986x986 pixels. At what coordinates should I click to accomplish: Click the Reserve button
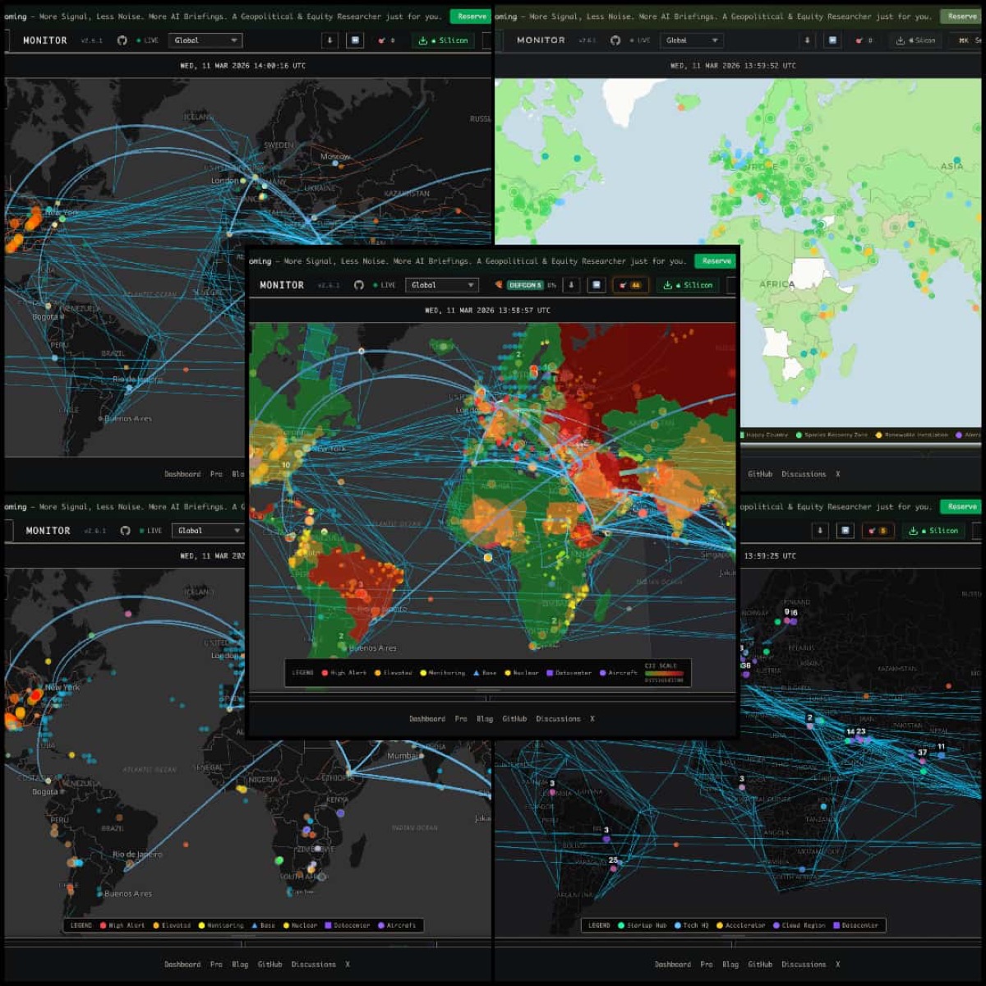pyautogui.click(x=714, y=260)
